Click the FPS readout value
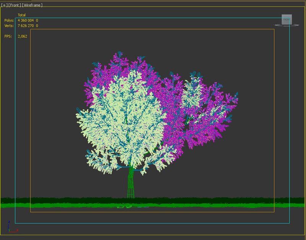 point(22,36)
